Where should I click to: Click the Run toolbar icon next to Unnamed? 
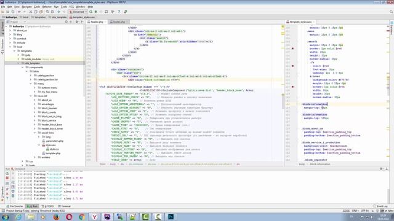coord(90,12)
